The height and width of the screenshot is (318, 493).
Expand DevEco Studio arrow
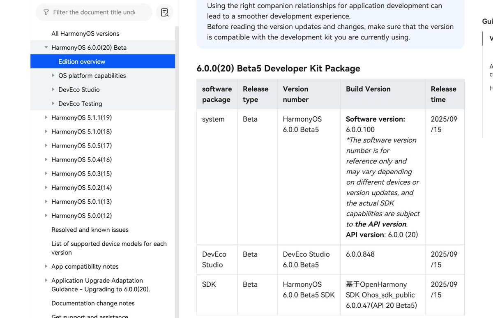tap(53, 90)
